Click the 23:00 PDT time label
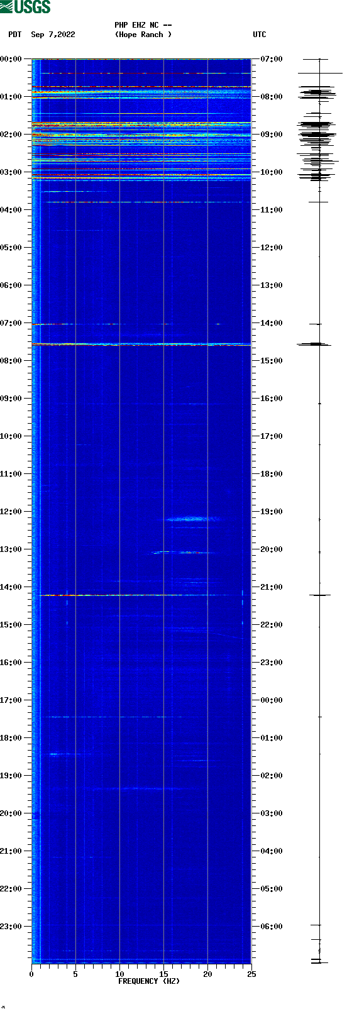Image resolution: width=347 pixels, height=1014 pixels. [x=11, y=927]
